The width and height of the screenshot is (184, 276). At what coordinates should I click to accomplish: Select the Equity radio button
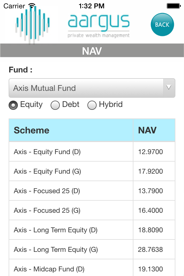13,105
